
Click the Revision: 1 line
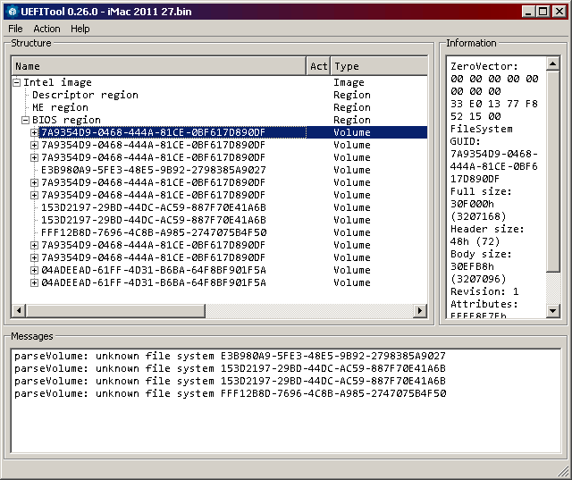(484, 291)
